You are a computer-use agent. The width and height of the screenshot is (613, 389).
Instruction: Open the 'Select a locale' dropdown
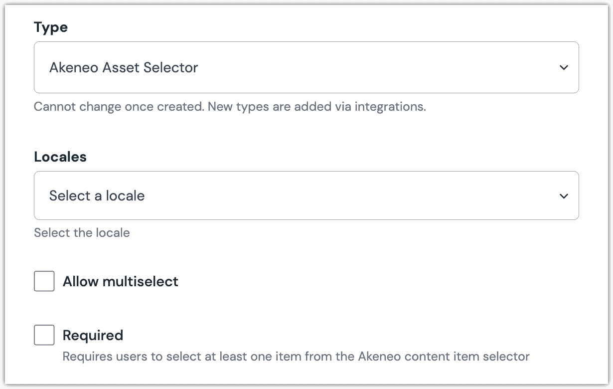coord(306,195)
